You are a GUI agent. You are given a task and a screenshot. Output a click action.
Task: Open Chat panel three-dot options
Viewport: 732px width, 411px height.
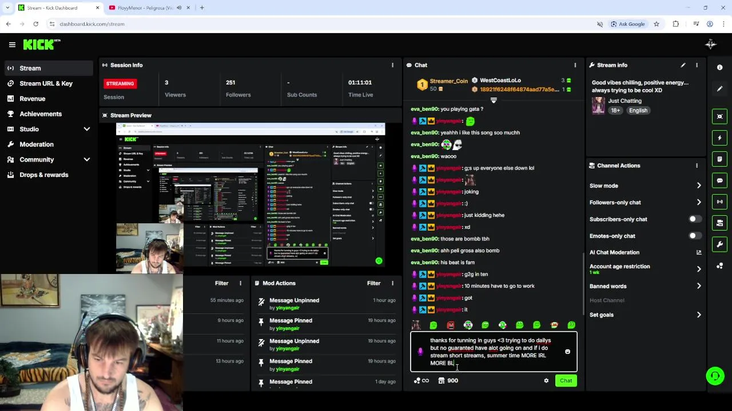575,65
